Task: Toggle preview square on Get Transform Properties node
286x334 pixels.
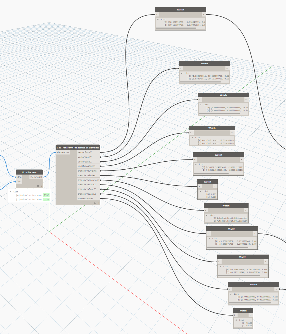Action: tap(95, 203)
